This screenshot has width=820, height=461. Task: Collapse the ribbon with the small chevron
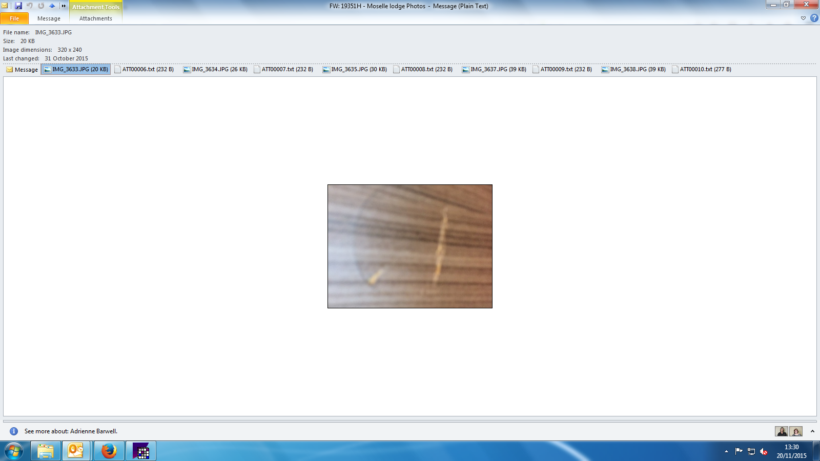coord(803,18)
